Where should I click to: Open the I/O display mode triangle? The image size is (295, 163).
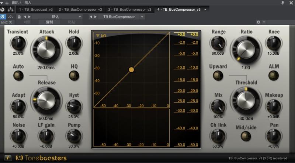[x=97, y=35]
